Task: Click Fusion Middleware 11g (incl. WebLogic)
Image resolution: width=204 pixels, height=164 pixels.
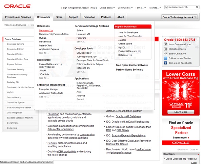Action: 50,66
